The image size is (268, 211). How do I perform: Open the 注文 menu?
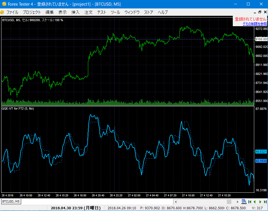tap(88, 12)
